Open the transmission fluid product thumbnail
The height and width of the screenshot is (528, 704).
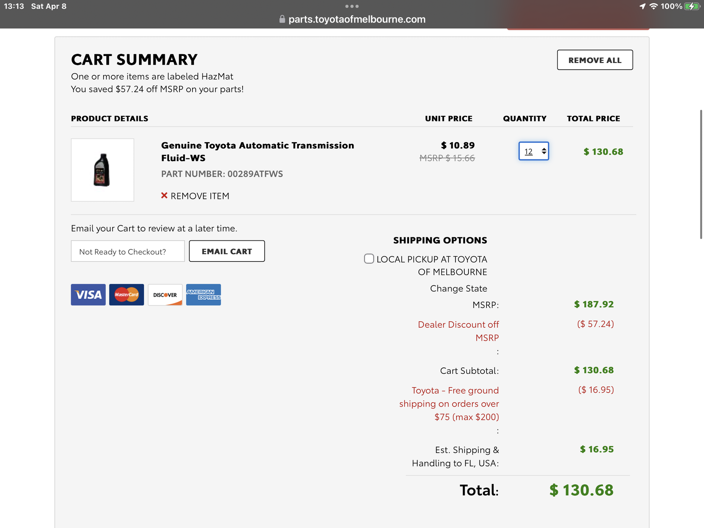tap(102, 170)
